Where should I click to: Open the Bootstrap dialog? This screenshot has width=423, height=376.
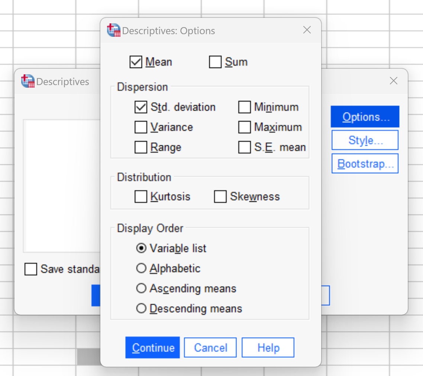click(365, 163)
